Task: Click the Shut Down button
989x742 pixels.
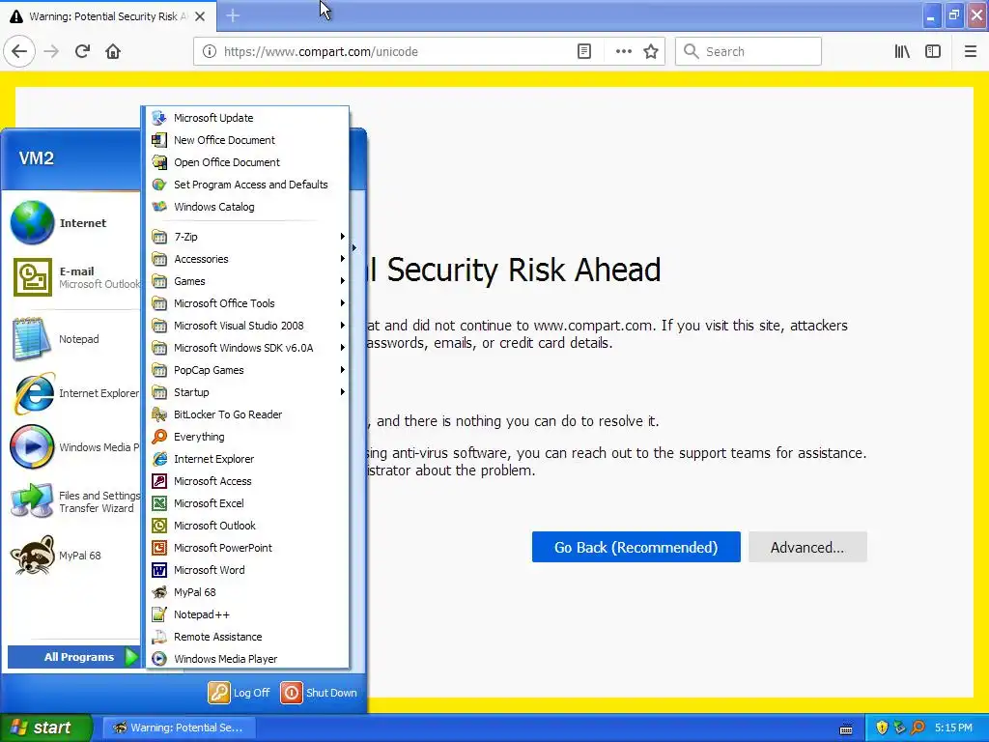Action: [x=319, y=693]
